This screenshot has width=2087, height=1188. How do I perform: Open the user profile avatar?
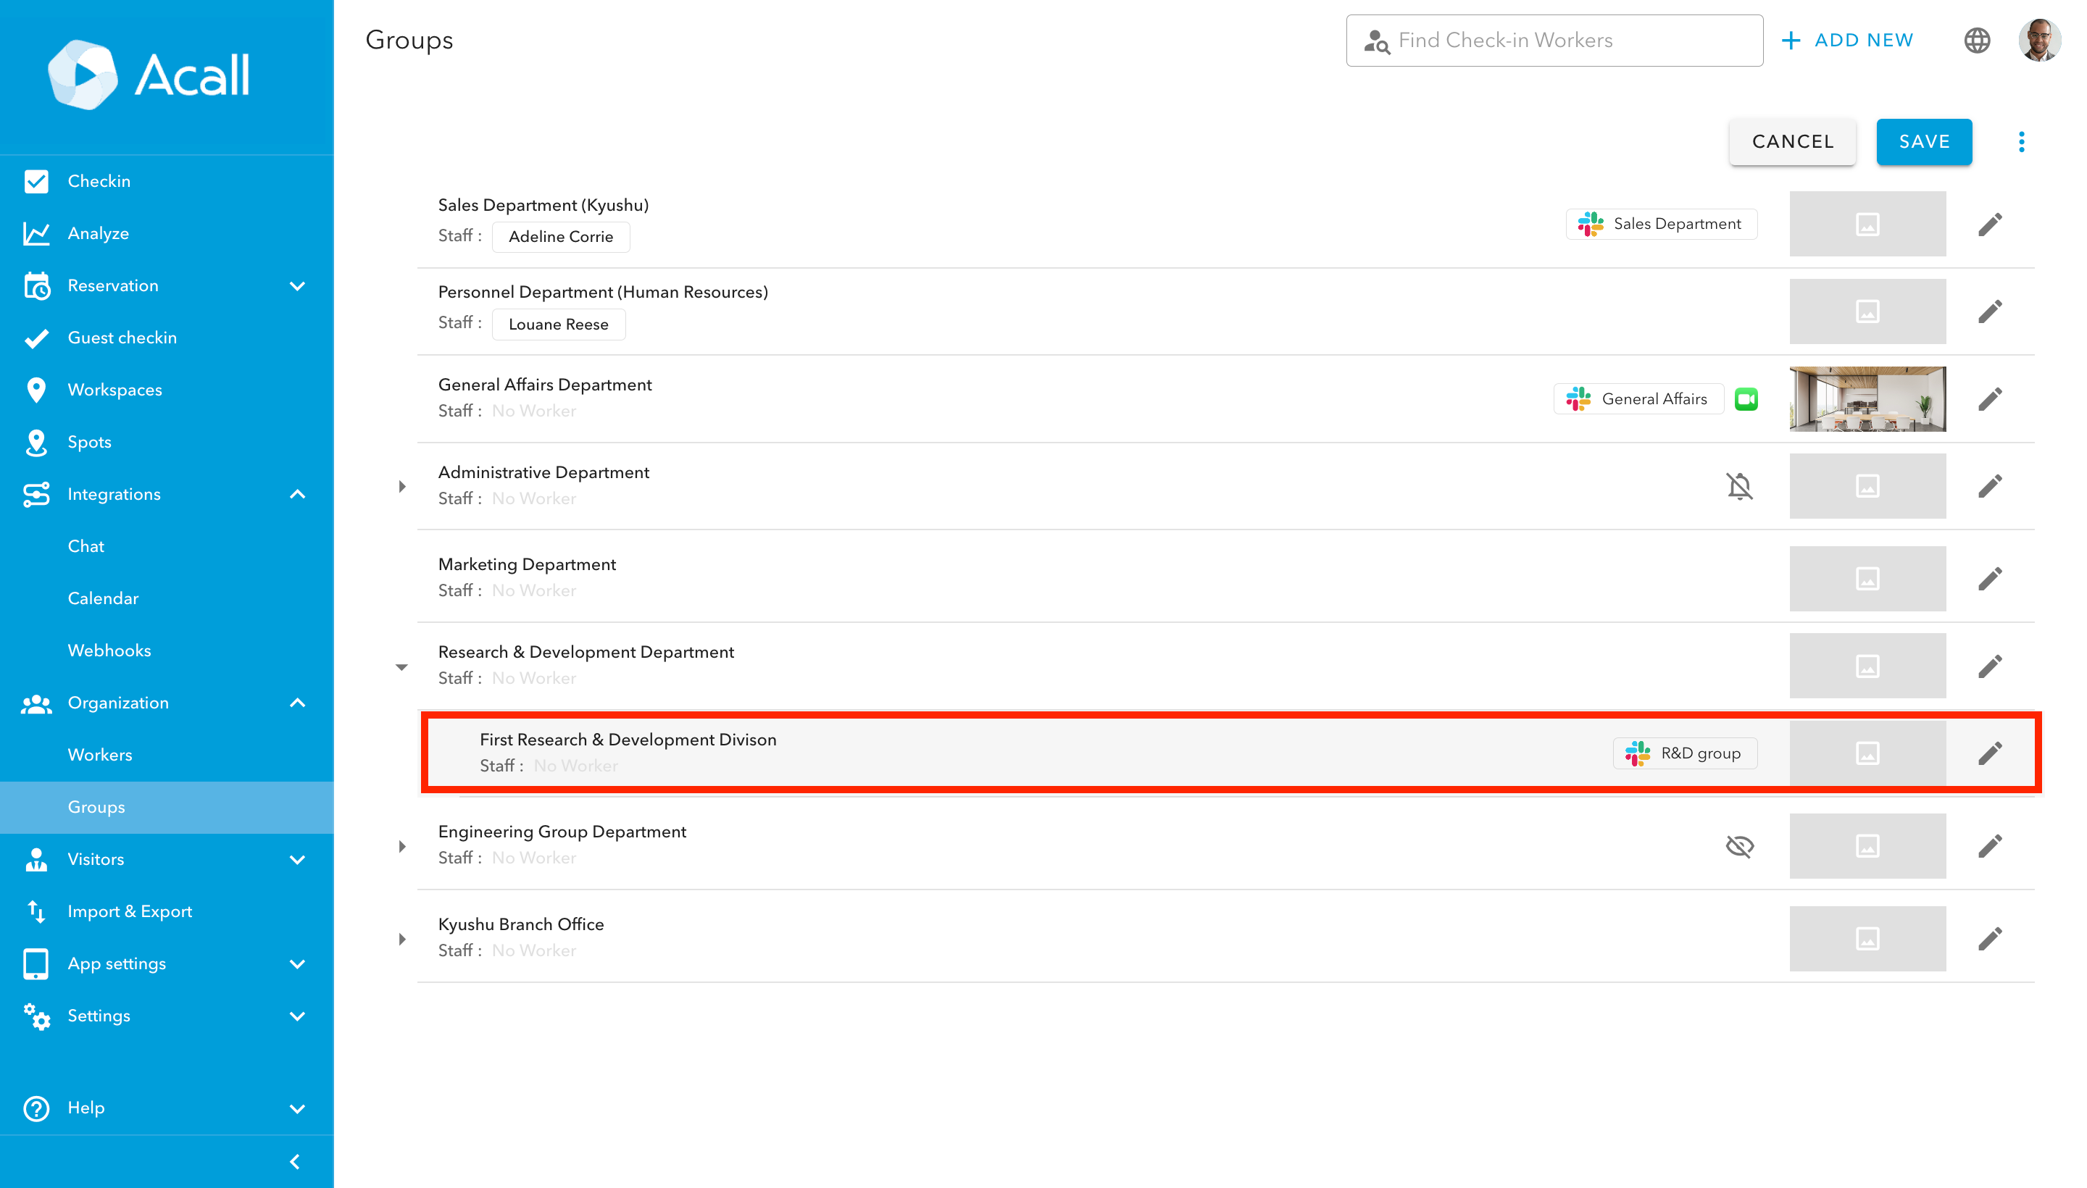tap(2039, 40)
